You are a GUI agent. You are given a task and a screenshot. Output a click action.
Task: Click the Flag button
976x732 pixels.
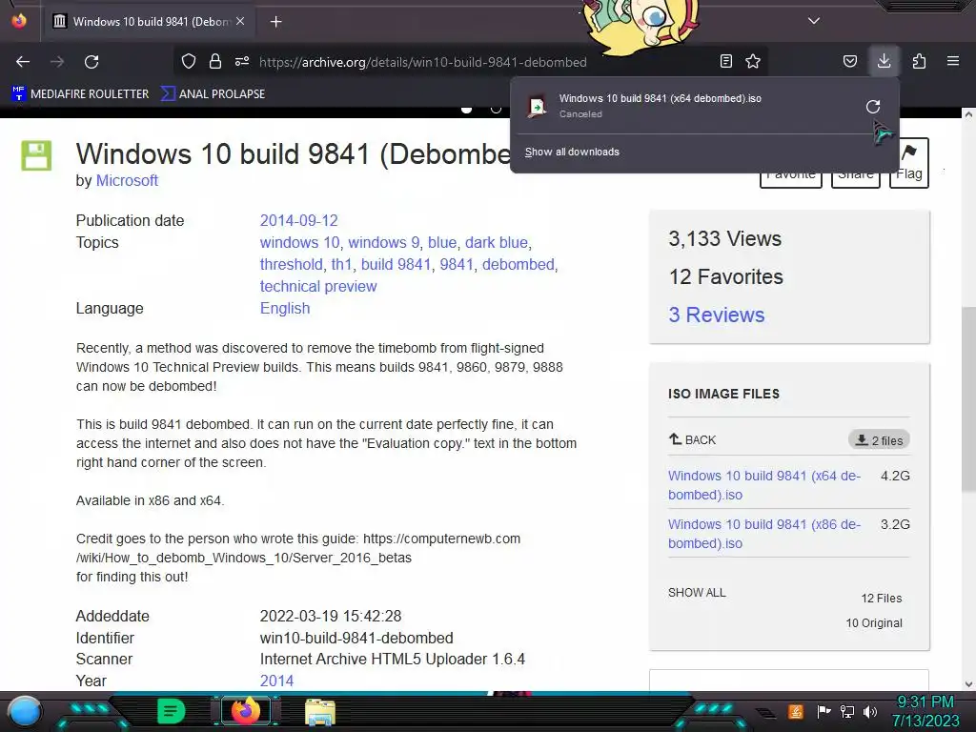(908, 162)
